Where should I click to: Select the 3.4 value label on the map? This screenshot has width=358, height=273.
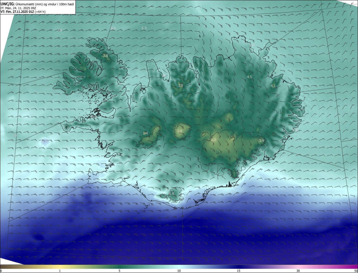tap(145, 133)
